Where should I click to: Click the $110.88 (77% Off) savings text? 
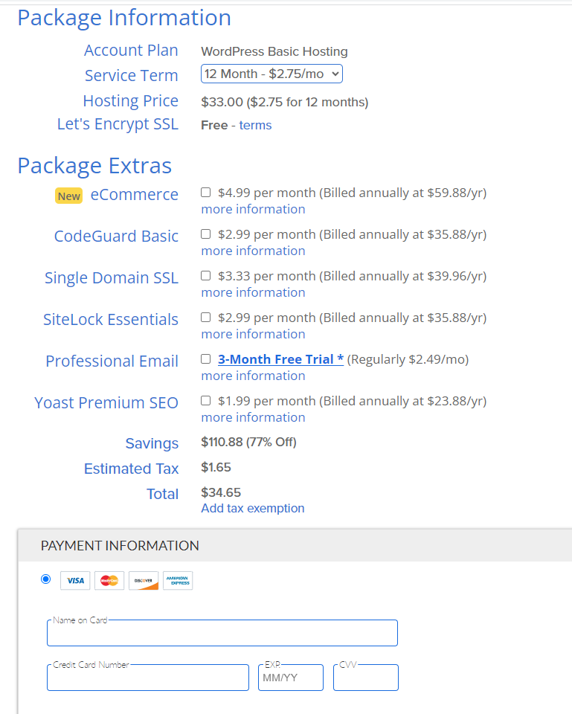pos(248,442)
